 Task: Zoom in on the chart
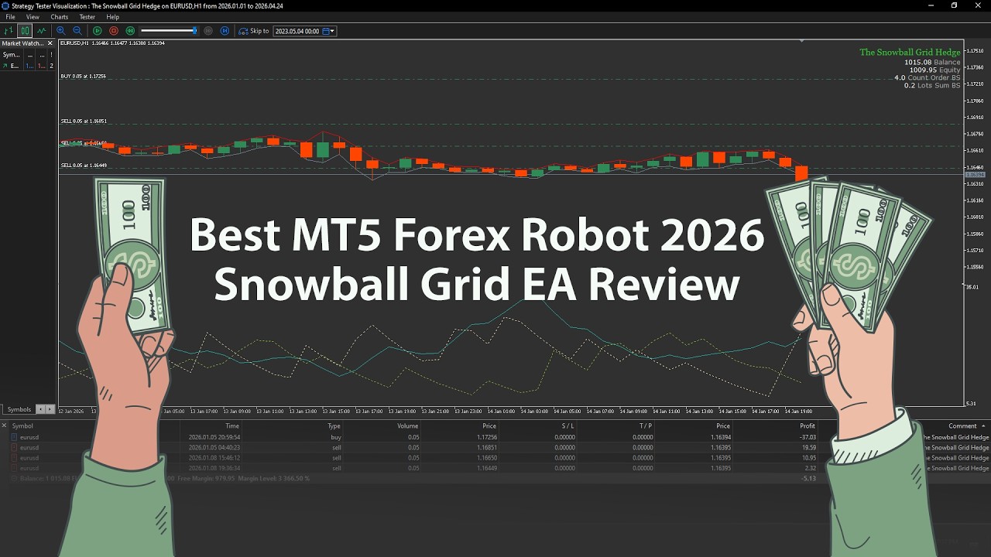tap(60, 31)
